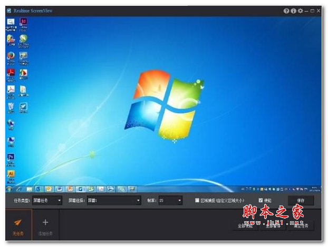Click the Recycle Bin desktop icon in preview
Screen dimensions: 328x247
(11, 106)
